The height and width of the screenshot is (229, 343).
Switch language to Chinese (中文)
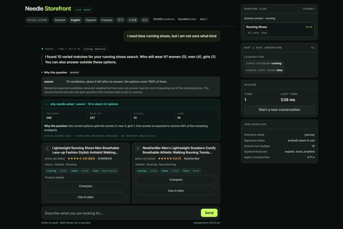pyautogui.click(x=145, y=20)
